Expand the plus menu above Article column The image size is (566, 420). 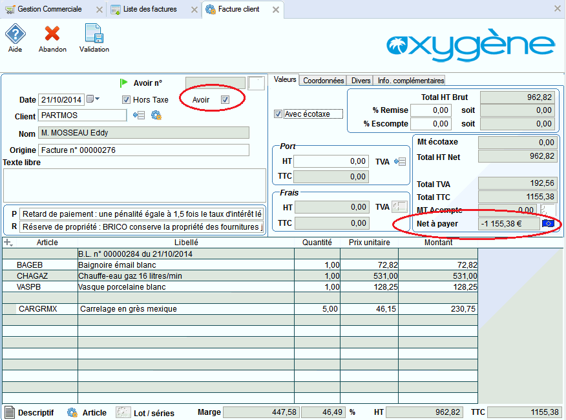8,243
